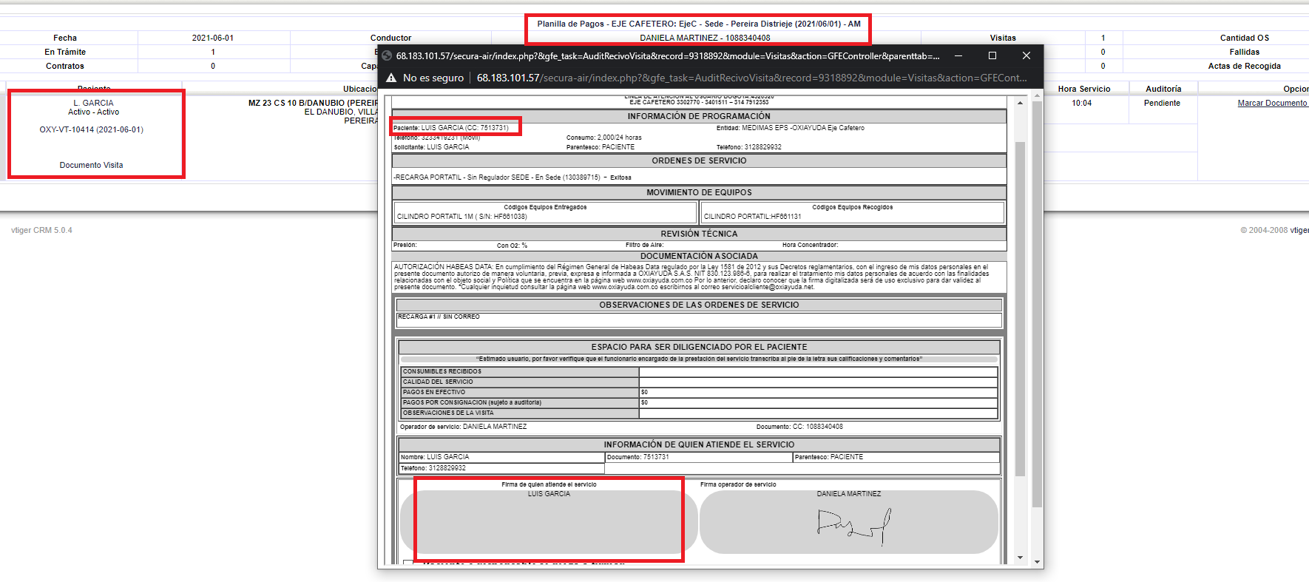Click the 'INFORMACIÓN DE PROGRAMACIÓN' section header
This screenshot has width=1309, height=582.
point(699,116)
